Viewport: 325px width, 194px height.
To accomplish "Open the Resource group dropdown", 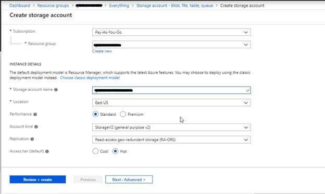I will tap(171, 45).
